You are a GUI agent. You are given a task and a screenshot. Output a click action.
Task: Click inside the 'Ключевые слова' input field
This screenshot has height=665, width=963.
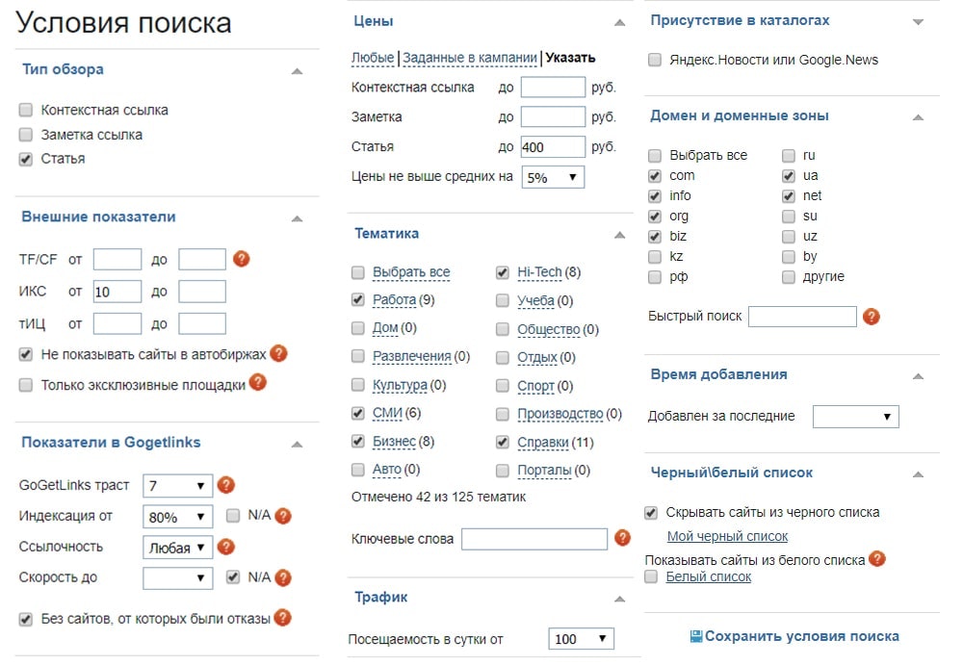click(x=534, y=539)
